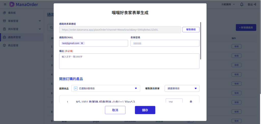Click the 儀表板 dashboard icon
Screen dimensions: 261x124
coord(4,13)
